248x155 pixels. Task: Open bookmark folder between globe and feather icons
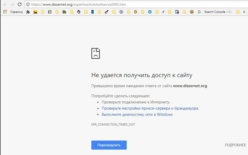(157, 12)
